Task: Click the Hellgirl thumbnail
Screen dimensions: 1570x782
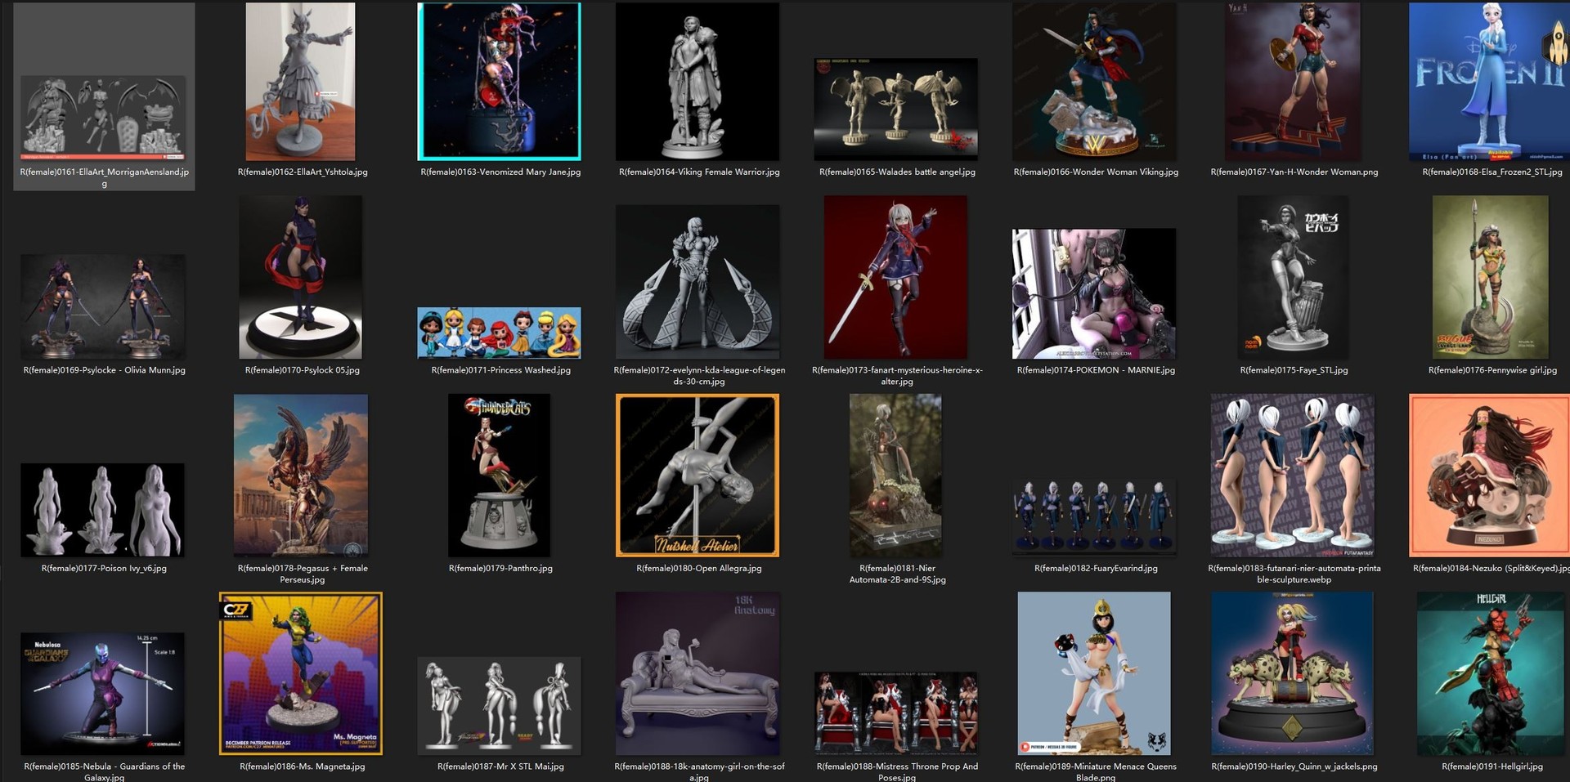Action: (x=1491, y=674)
